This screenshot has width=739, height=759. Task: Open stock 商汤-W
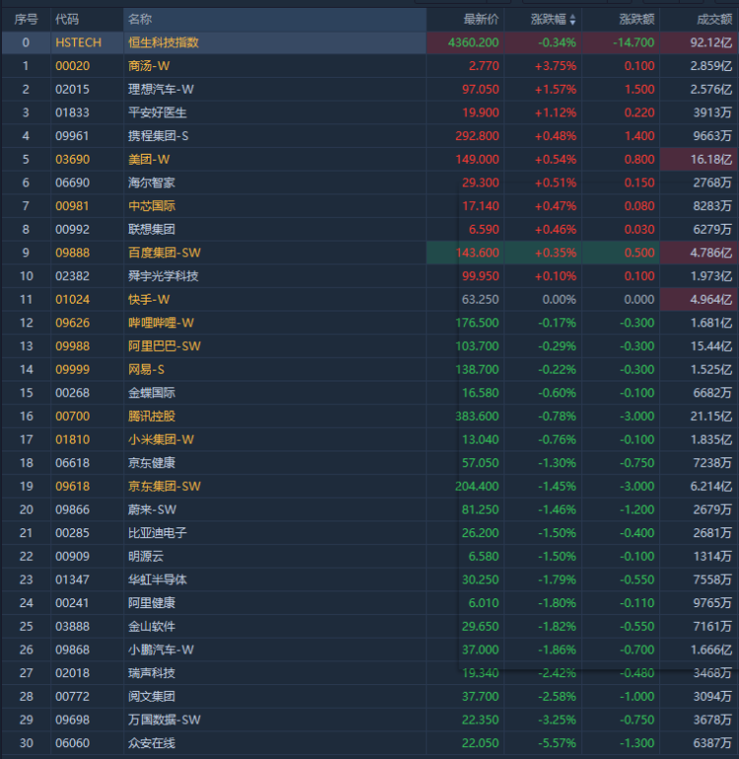click(x=149, y=66)
